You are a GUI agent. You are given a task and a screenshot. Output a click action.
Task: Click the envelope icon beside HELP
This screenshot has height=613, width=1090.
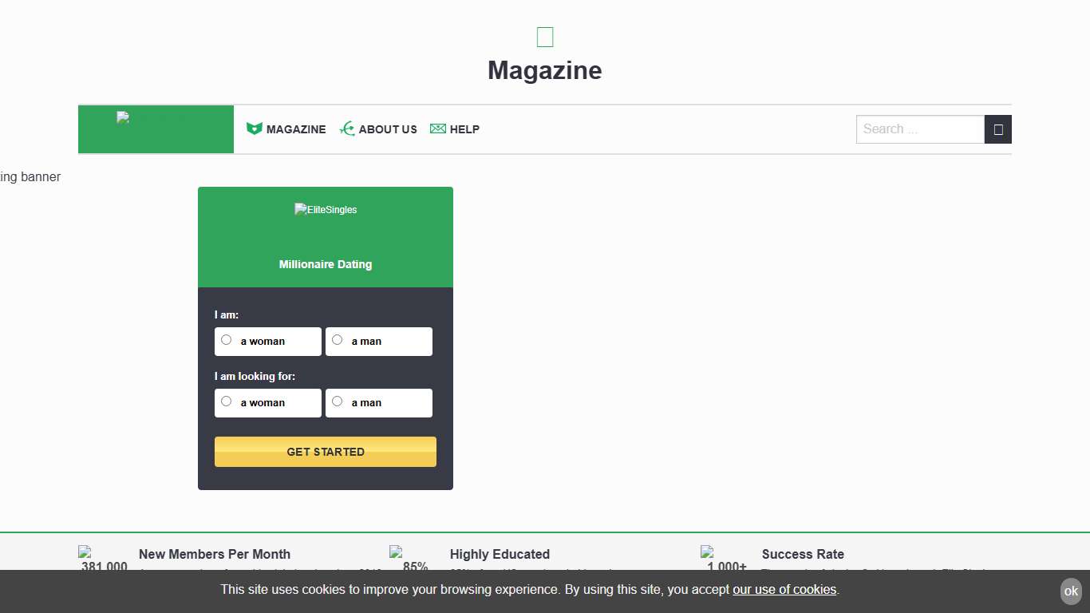437,129
